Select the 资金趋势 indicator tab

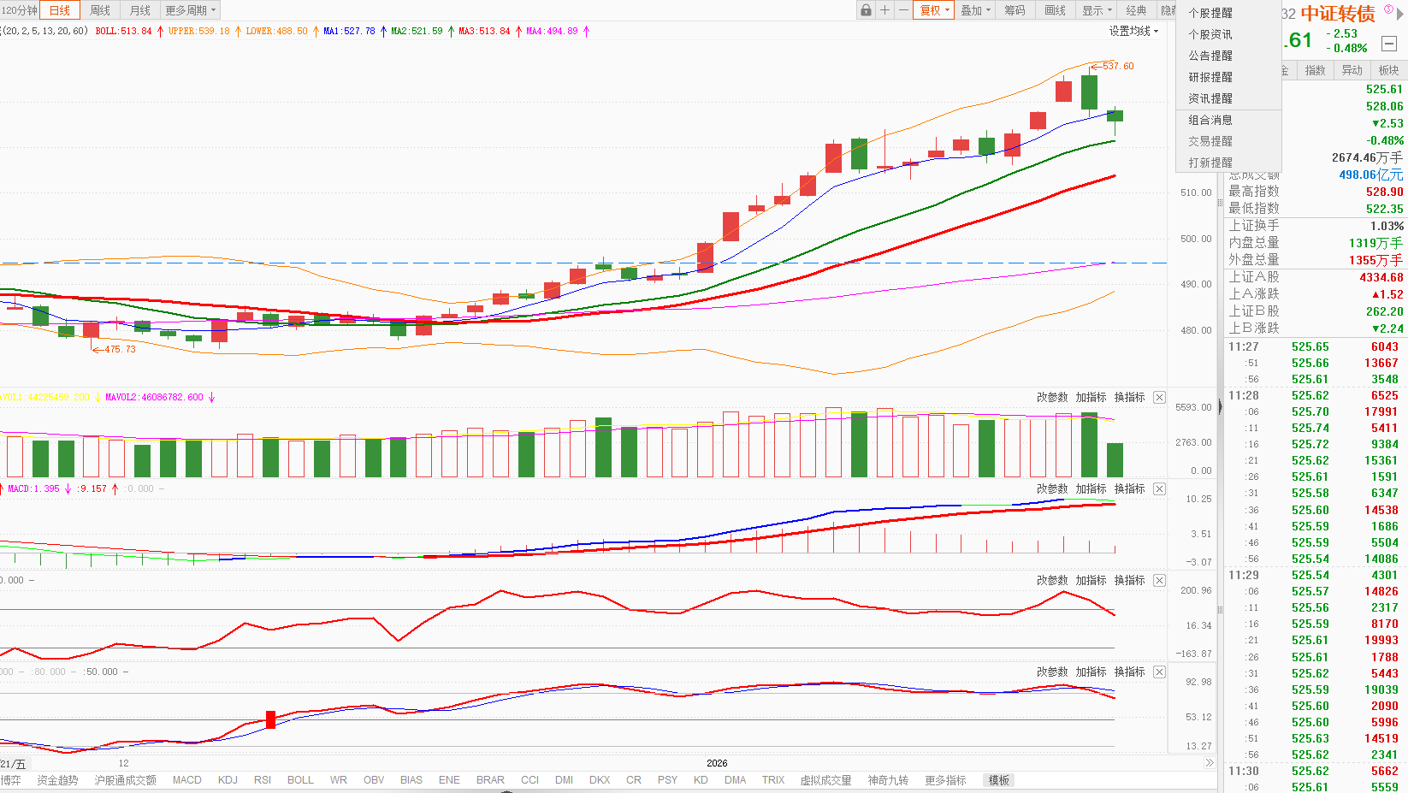pyautogui.click(x=57, y=780)
